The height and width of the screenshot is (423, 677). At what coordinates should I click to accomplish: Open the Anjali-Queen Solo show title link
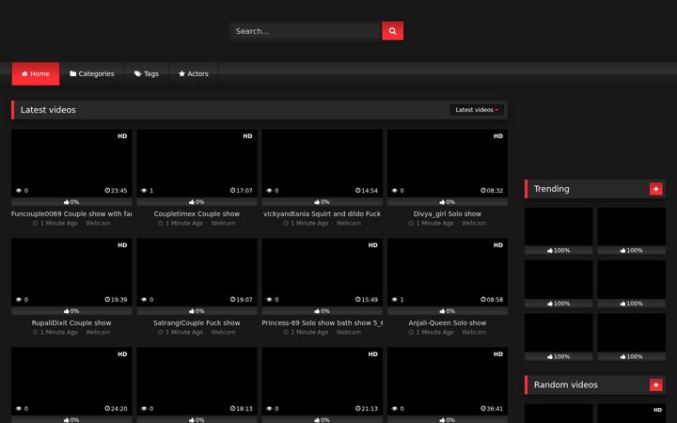point(448,322)
